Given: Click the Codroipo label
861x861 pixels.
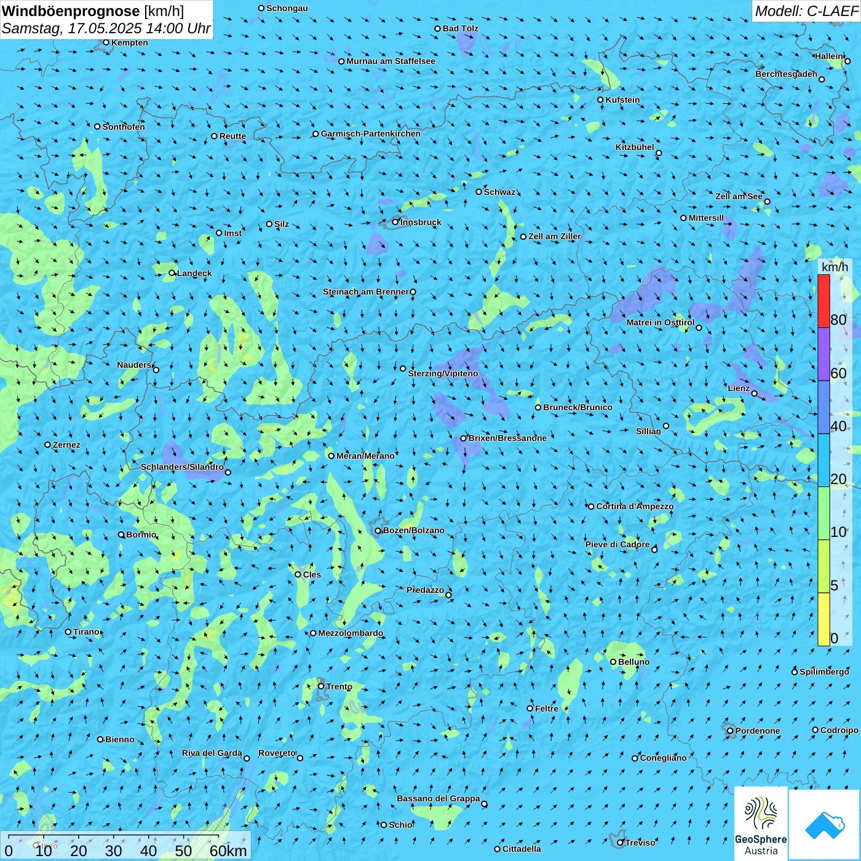Looking at the screenshot, I should click(839, 730).
